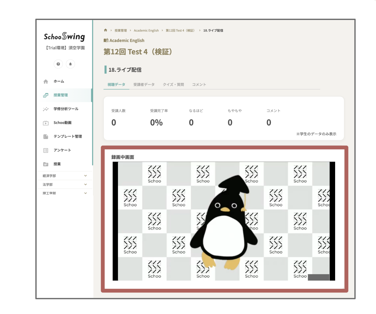Click the アンケート list icon
The height and width of the screenshot is (314, 376).
click(x=46, y=151)
